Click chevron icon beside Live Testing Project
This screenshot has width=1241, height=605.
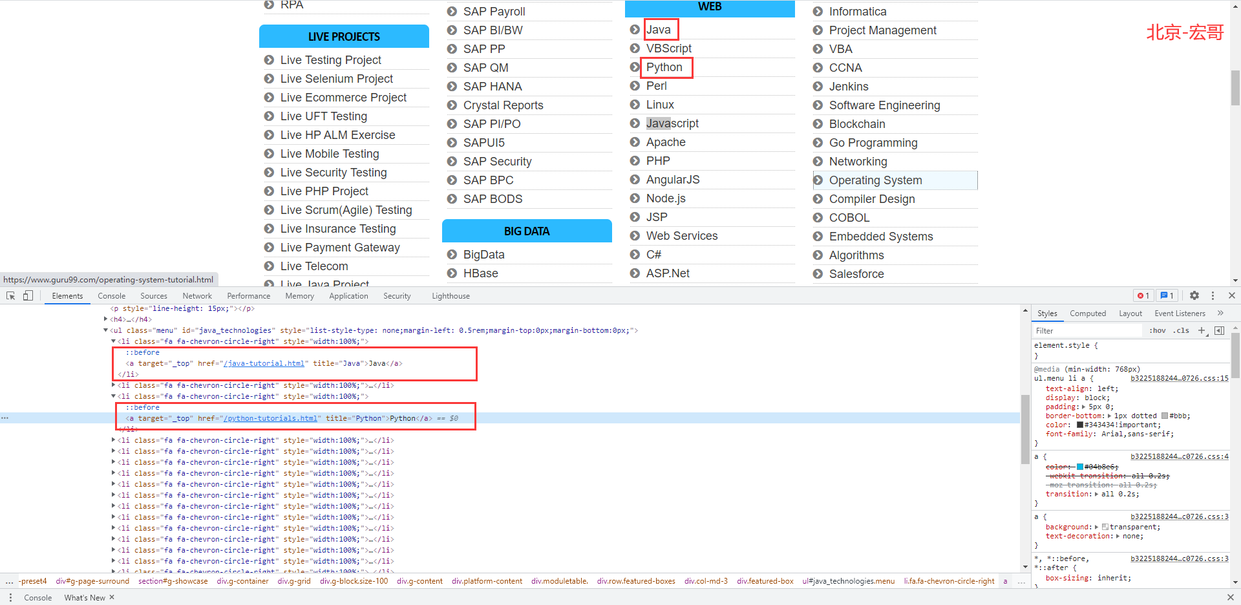(269, 60)
